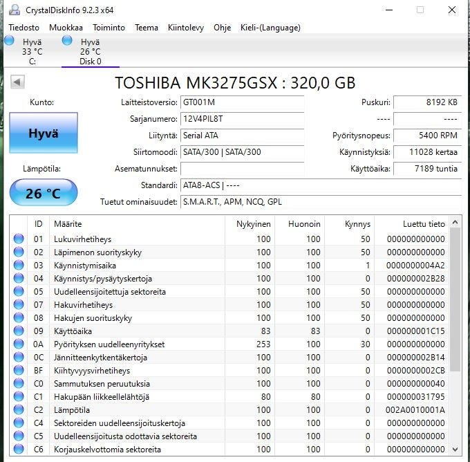Click raw value 000000002B28
The image size is (470, 462).
416,279
